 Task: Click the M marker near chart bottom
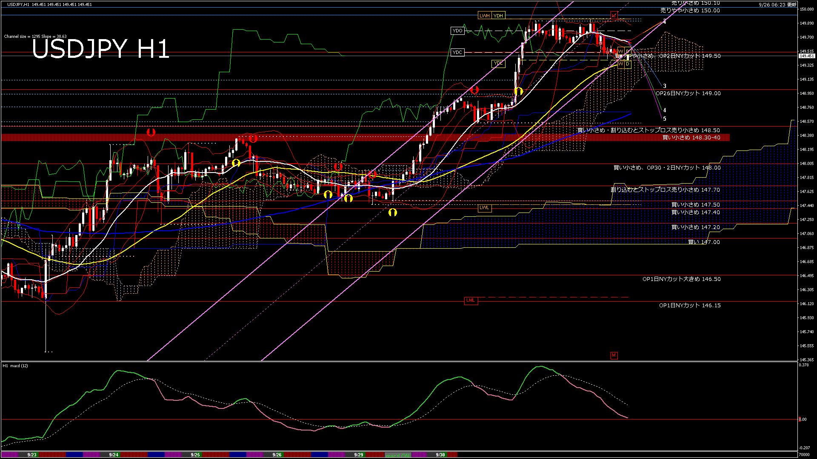pyautogui.click(x=614, y=355)
